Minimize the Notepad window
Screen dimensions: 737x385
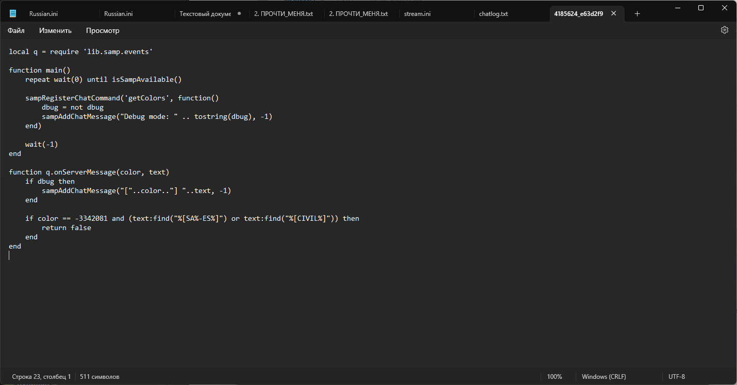pyautogui.click(x=677, y=8)
